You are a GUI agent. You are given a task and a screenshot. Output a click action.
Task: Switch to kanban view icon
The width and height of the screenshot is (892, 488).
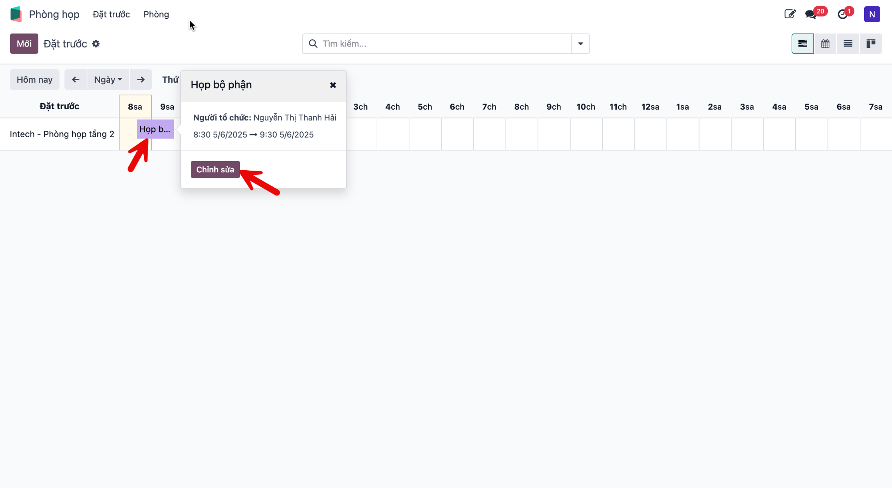[x=871, y=44]
